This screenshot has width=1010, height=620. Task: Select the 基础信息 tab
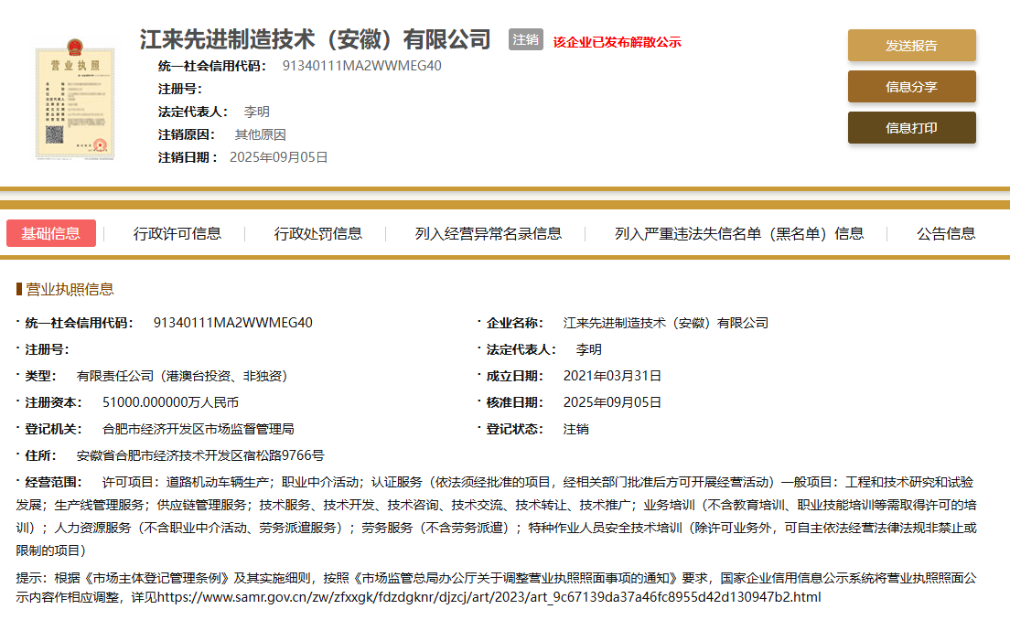pos(51,233)
